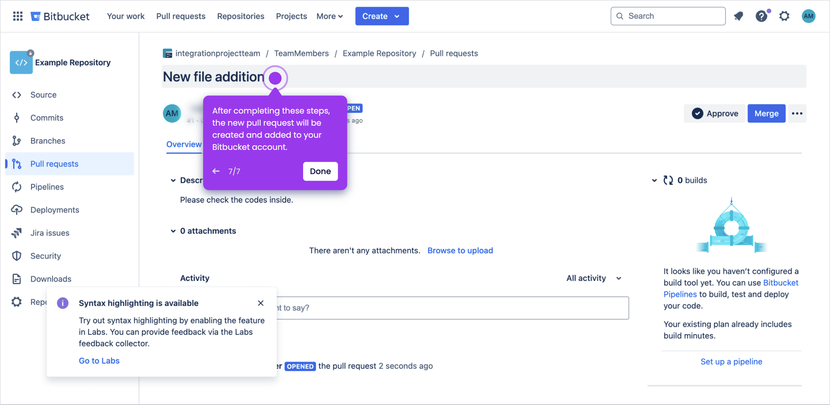830x405 pixels.
Task: Click the Example Repository breadcrumb
Action: coord(379,54)
